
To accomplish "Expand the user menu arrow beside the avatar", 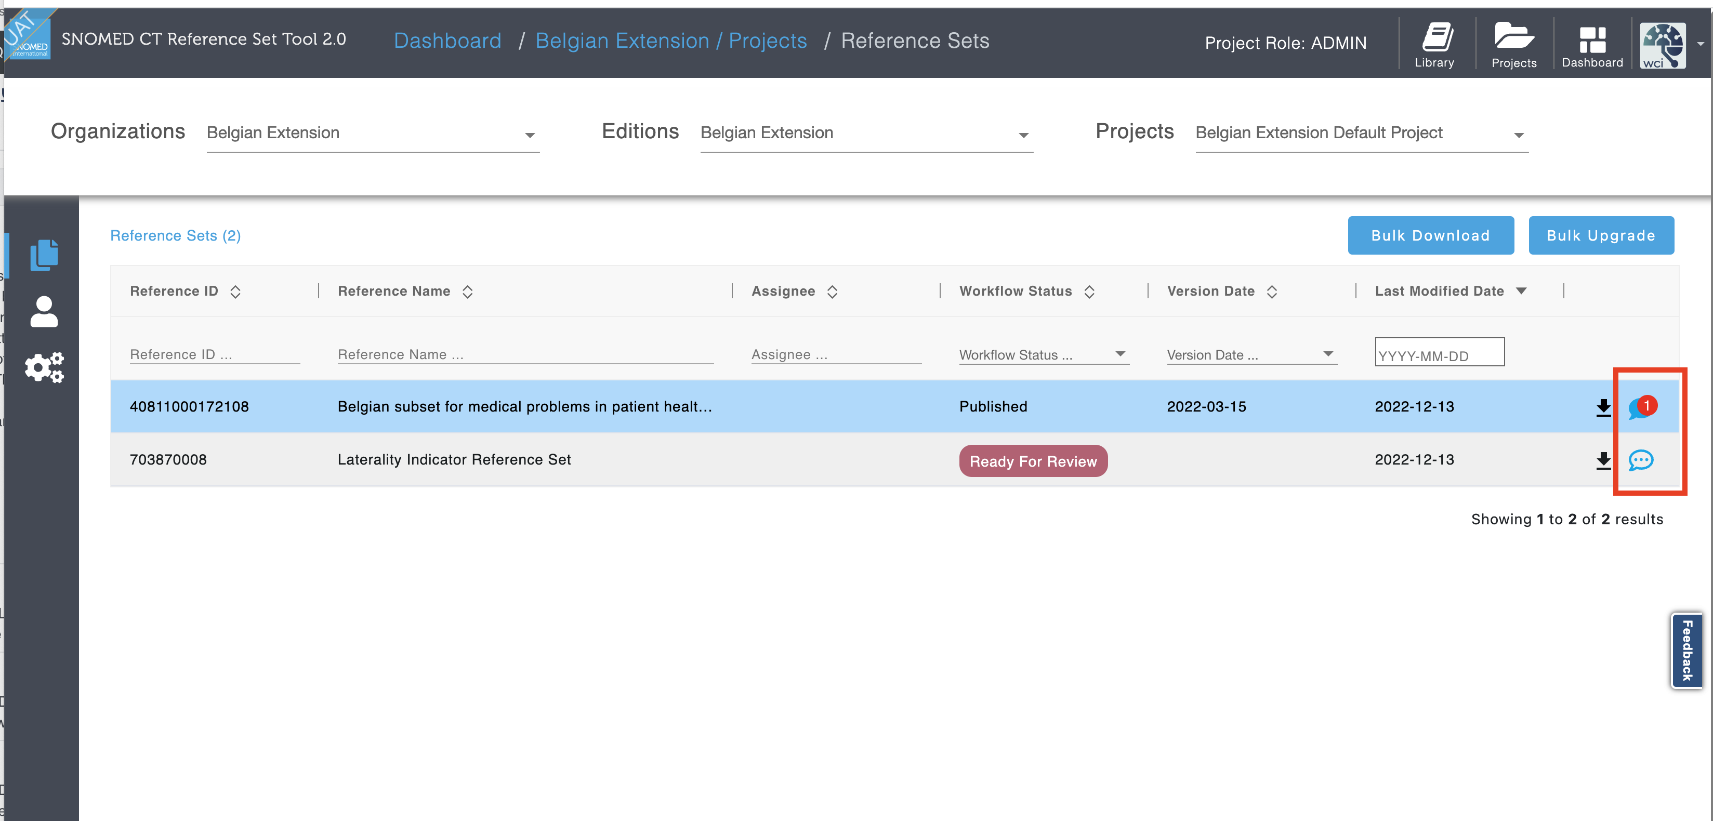I will (1701, 44).
